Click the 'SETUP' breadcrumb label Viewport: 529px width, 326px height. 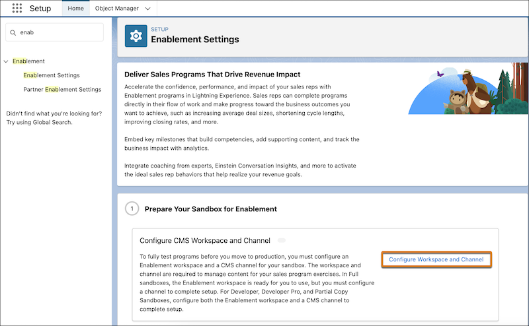159,29
